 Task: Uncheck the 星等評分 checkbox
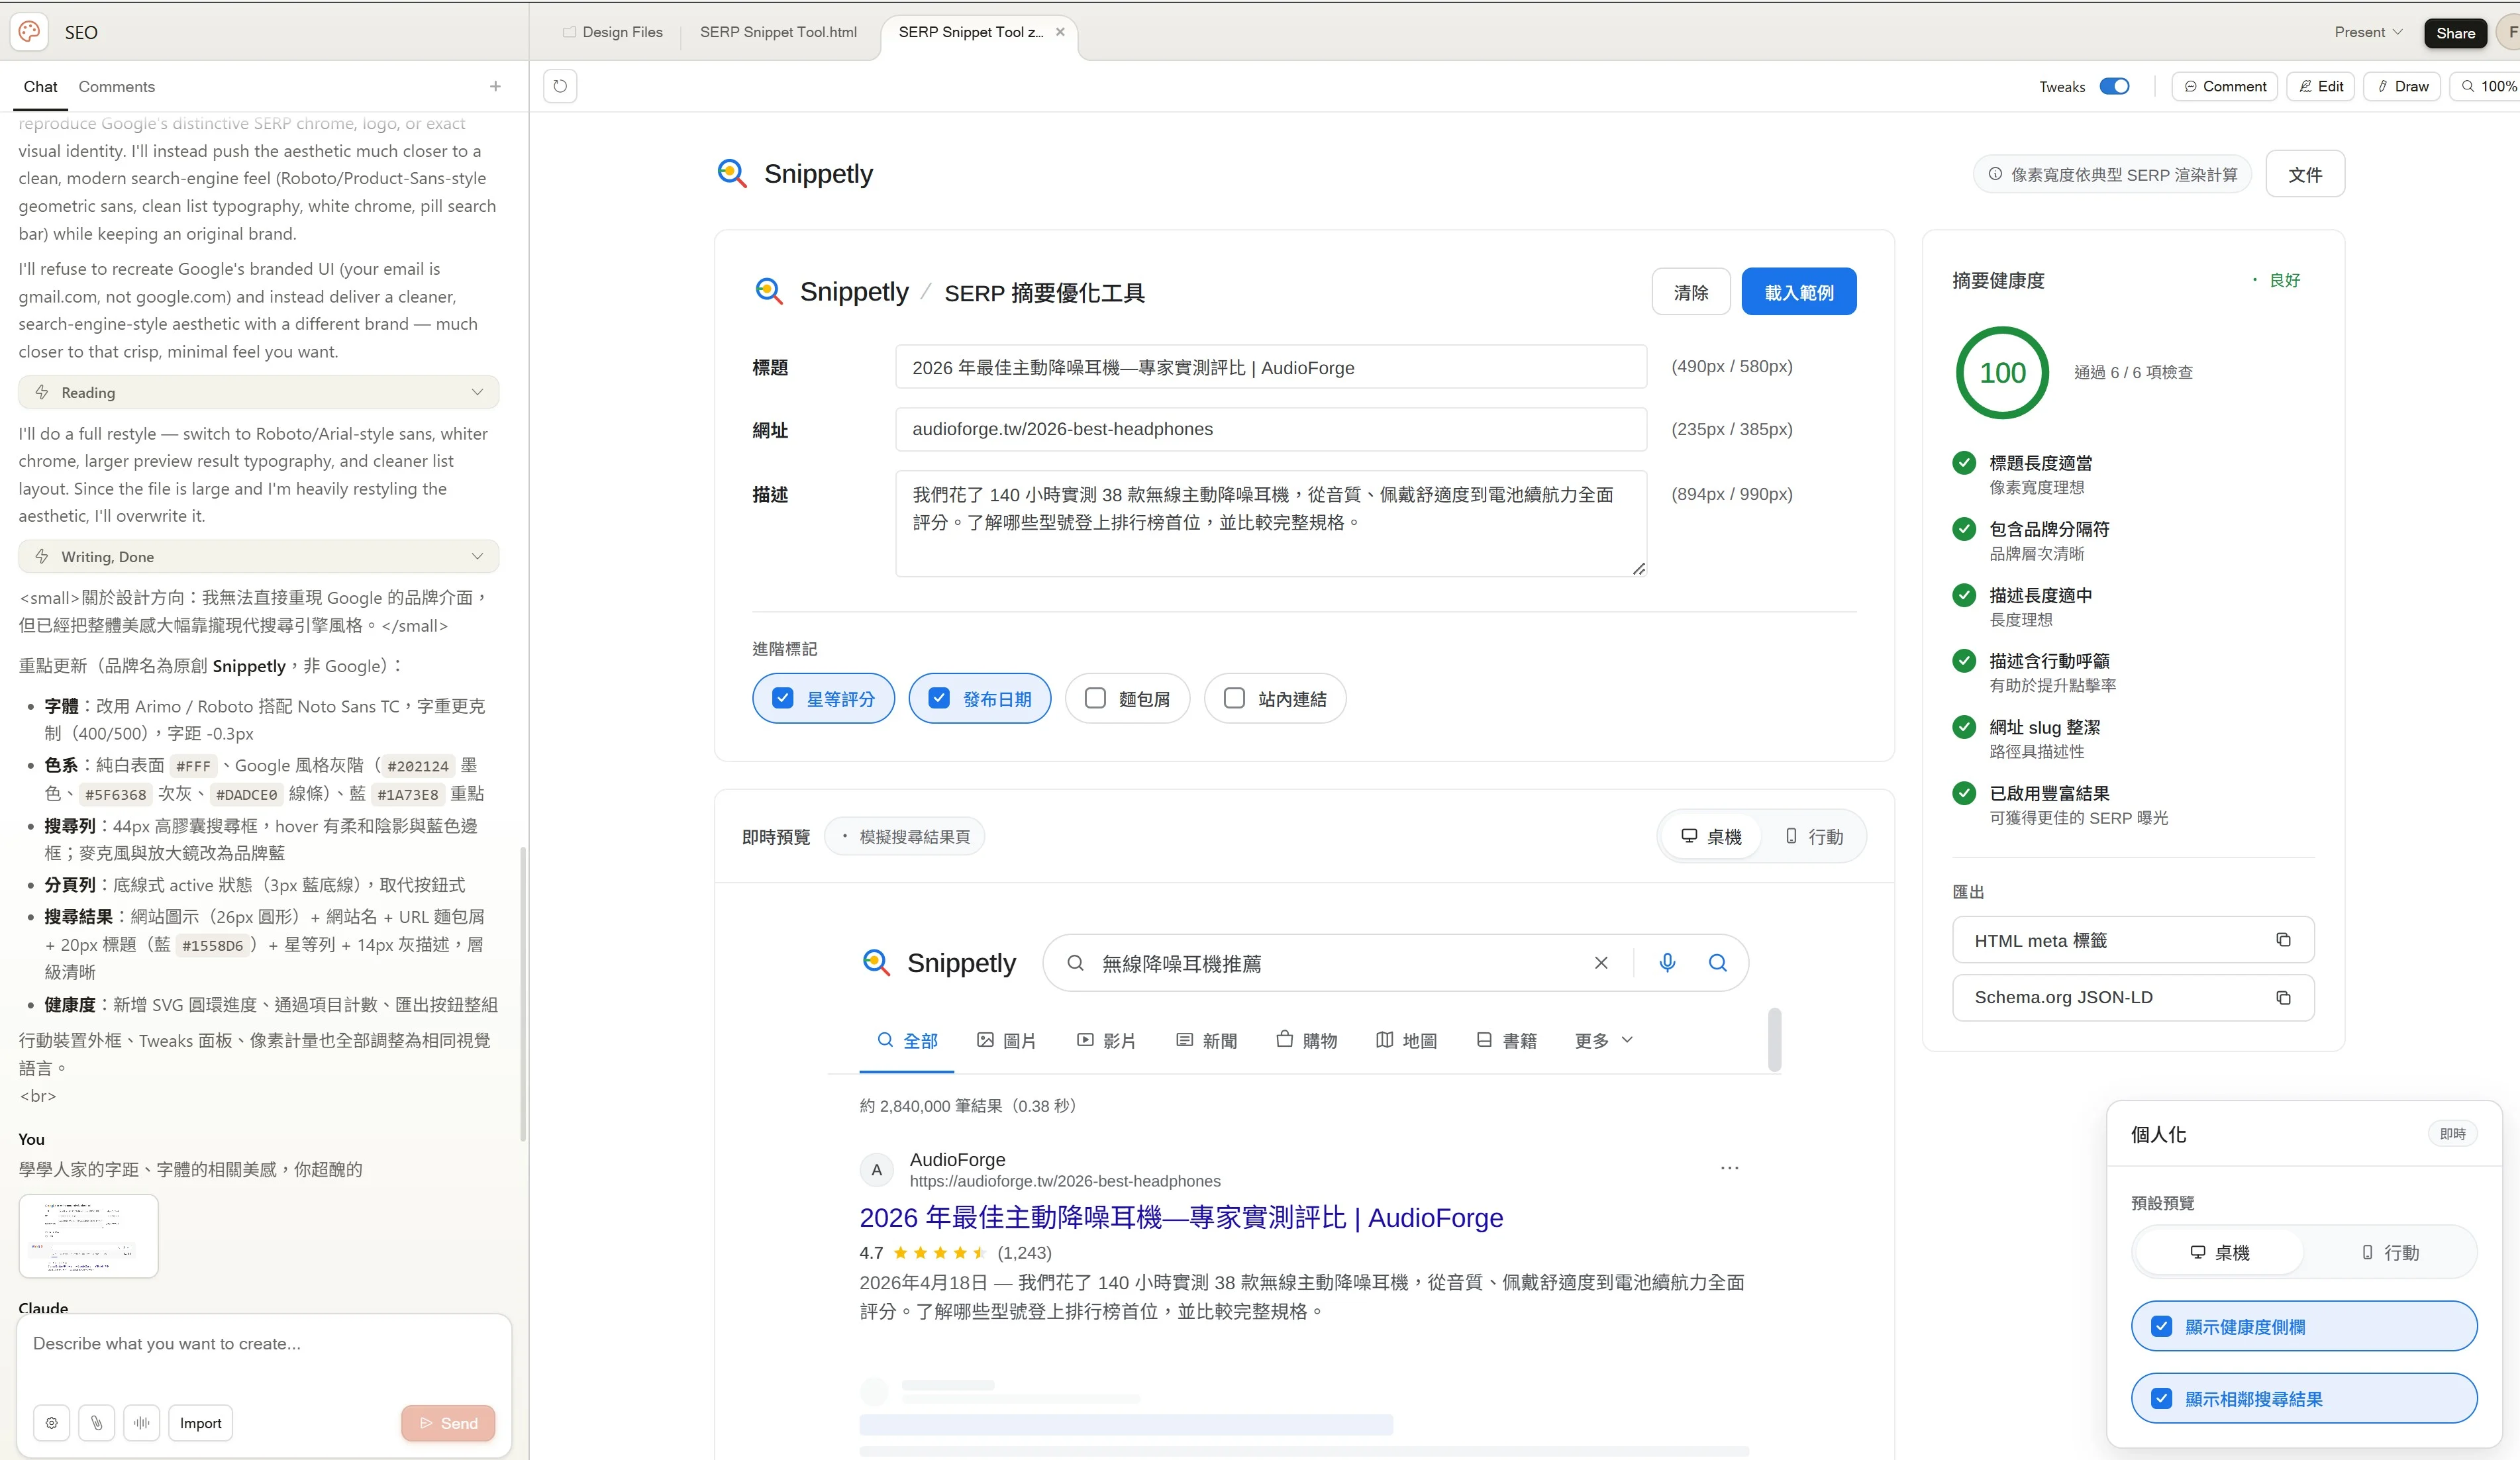pos(783,699)
